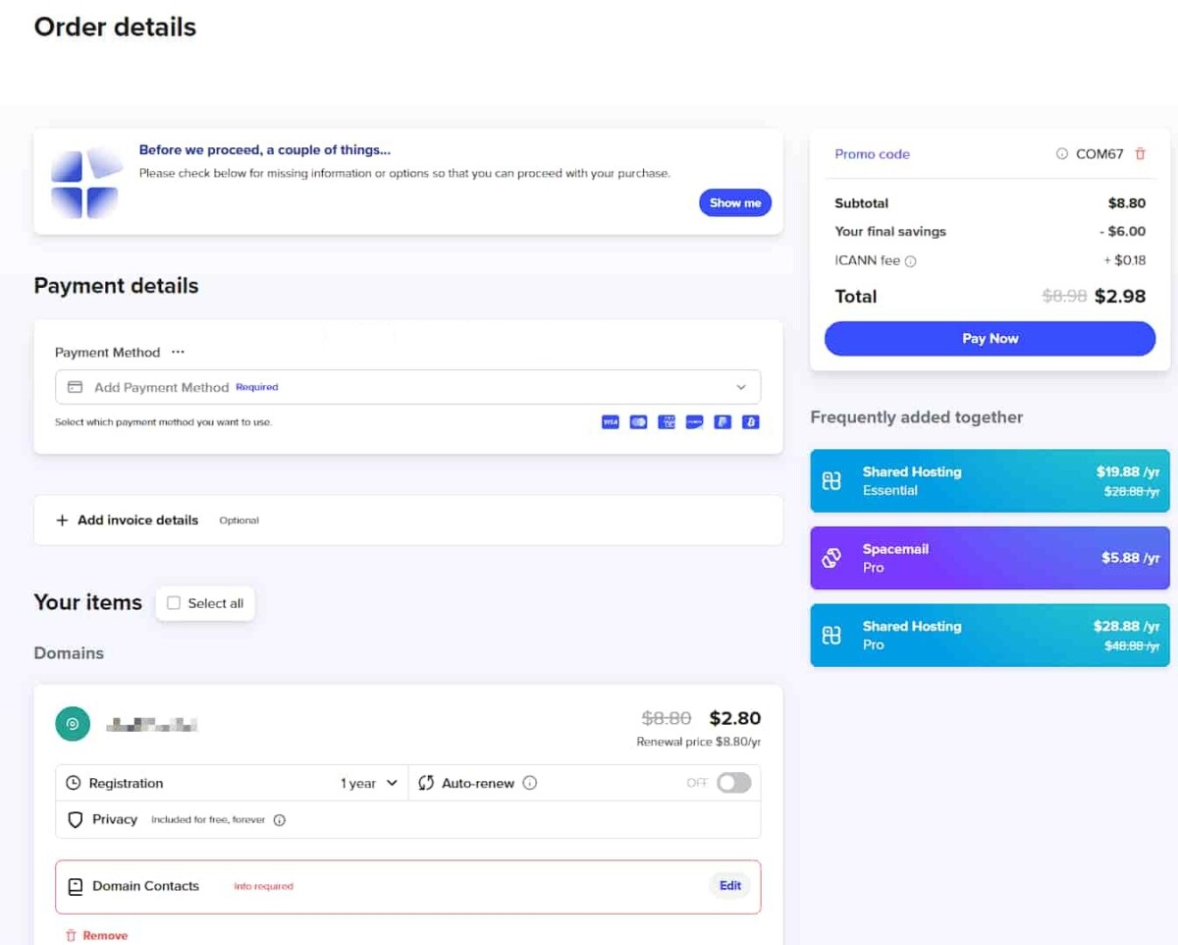Edit the Domain Contacts info

click(x=729, y=886)
